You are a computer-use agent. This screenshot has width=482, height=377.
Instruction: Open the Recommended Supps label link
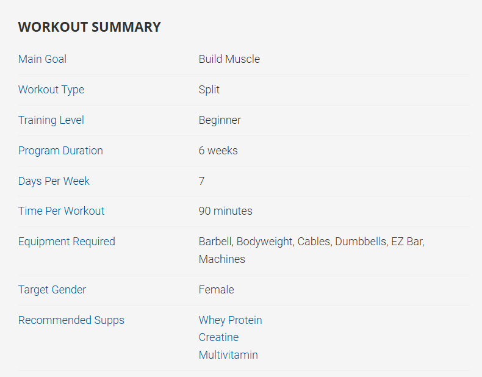(71, 320)
